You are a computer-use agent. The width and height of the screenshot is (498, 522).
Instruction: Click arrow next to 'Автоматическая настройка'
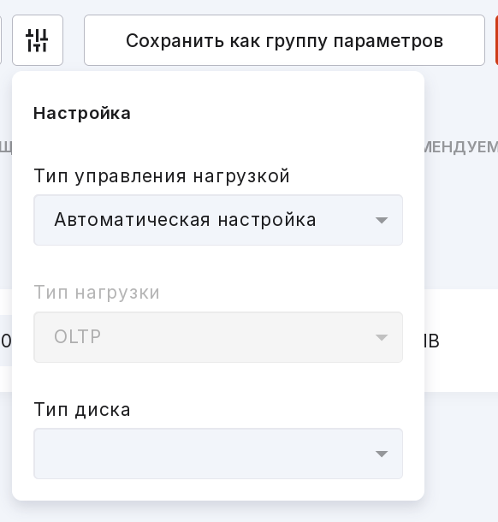[382, 221]
